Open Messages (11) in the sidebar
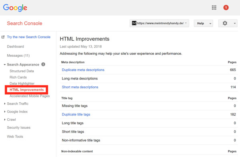Screen dimensions: 240x157 18,56
